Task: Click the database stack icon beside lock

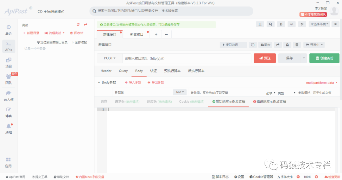Action: pos(297,45)
